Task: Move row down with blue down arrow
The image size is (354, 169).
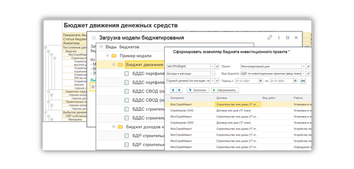Action: point(179,90)
